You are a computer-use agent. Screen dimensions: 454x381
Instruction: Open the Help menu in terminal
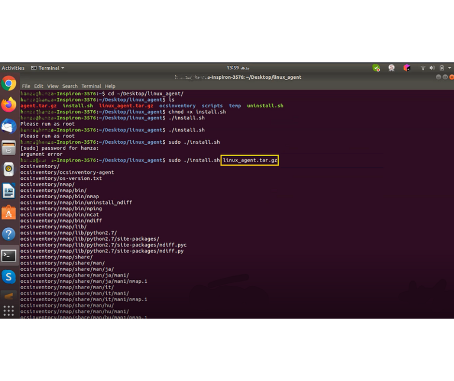[x=110, y=86]
